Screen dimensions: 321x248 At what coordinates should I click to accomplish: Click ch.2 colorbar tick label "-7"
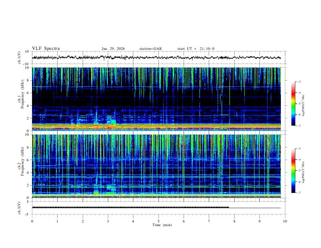[x=299, y=192]
